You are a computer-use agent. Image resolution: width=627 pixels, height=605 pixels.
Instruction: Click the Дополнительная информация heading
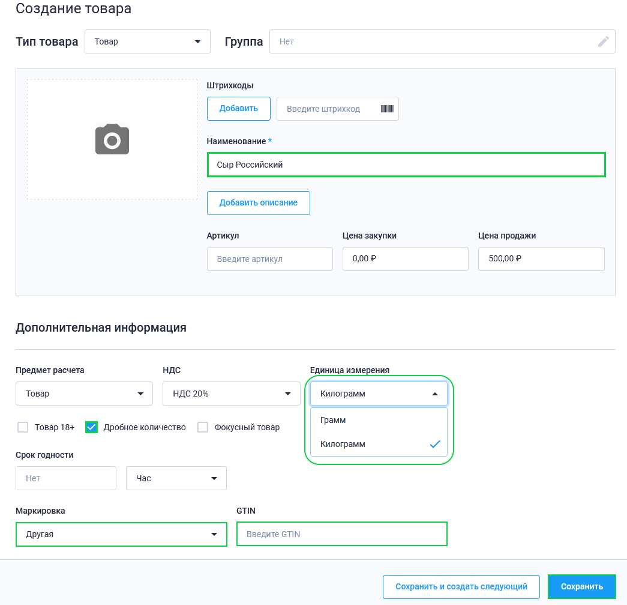coord(101,327)
